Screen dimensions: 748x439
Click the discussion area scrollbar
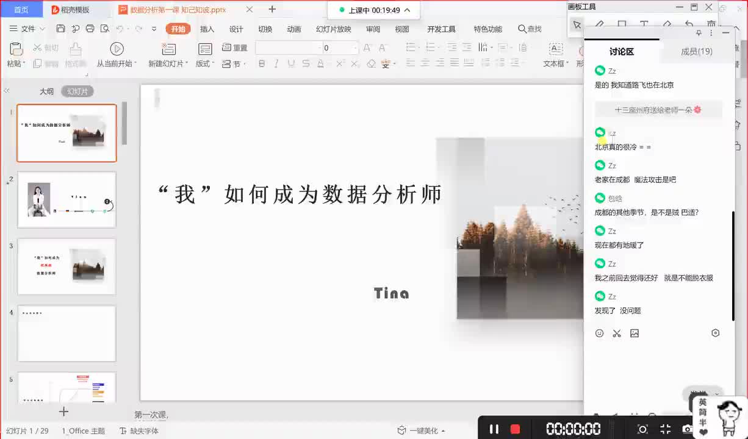pyautogui.click(x=733, y=266)
